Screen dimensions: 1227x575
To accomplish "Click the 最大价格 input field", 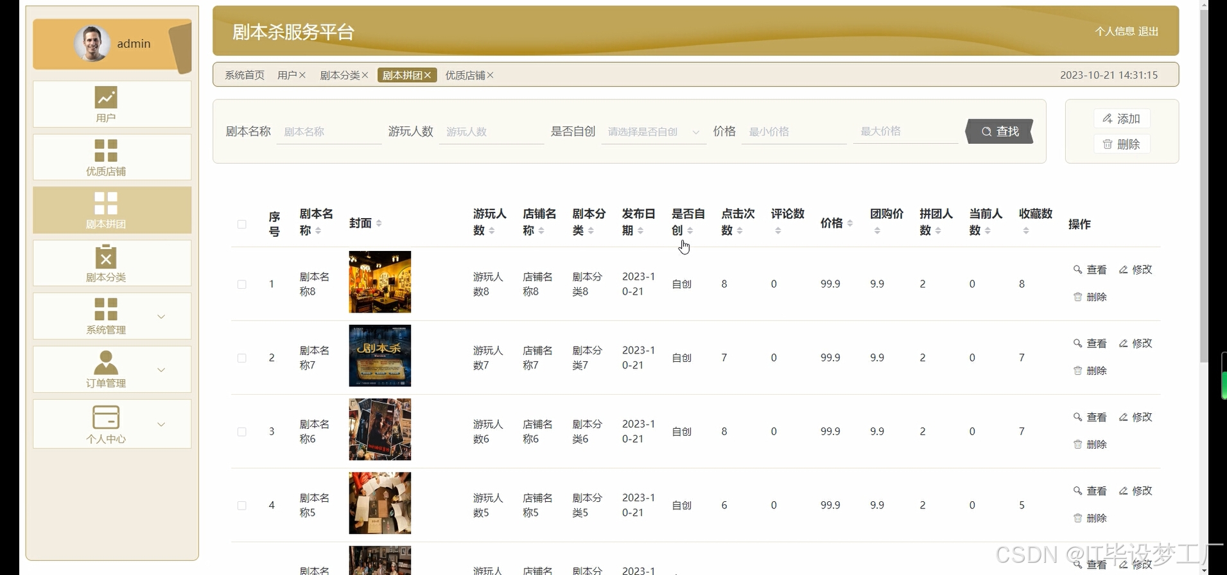I will (905, 132).
